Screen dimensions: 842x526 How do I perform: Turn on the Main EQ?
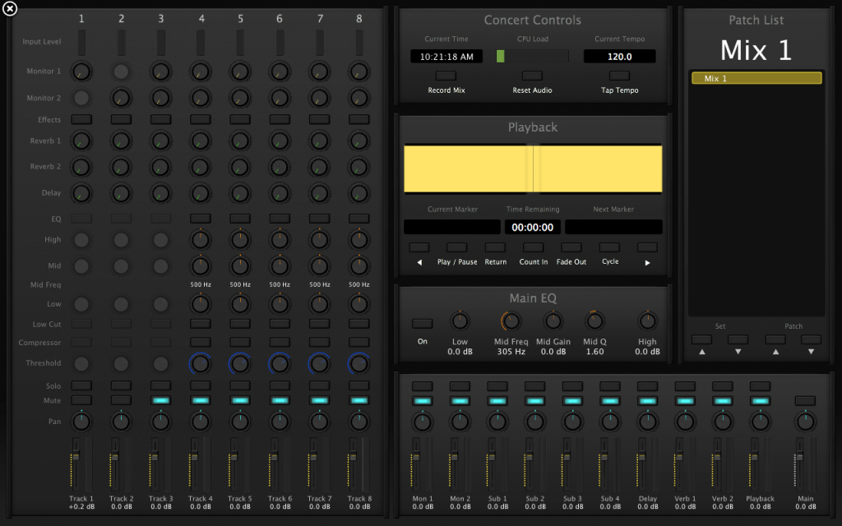click(x=422, y=324)
